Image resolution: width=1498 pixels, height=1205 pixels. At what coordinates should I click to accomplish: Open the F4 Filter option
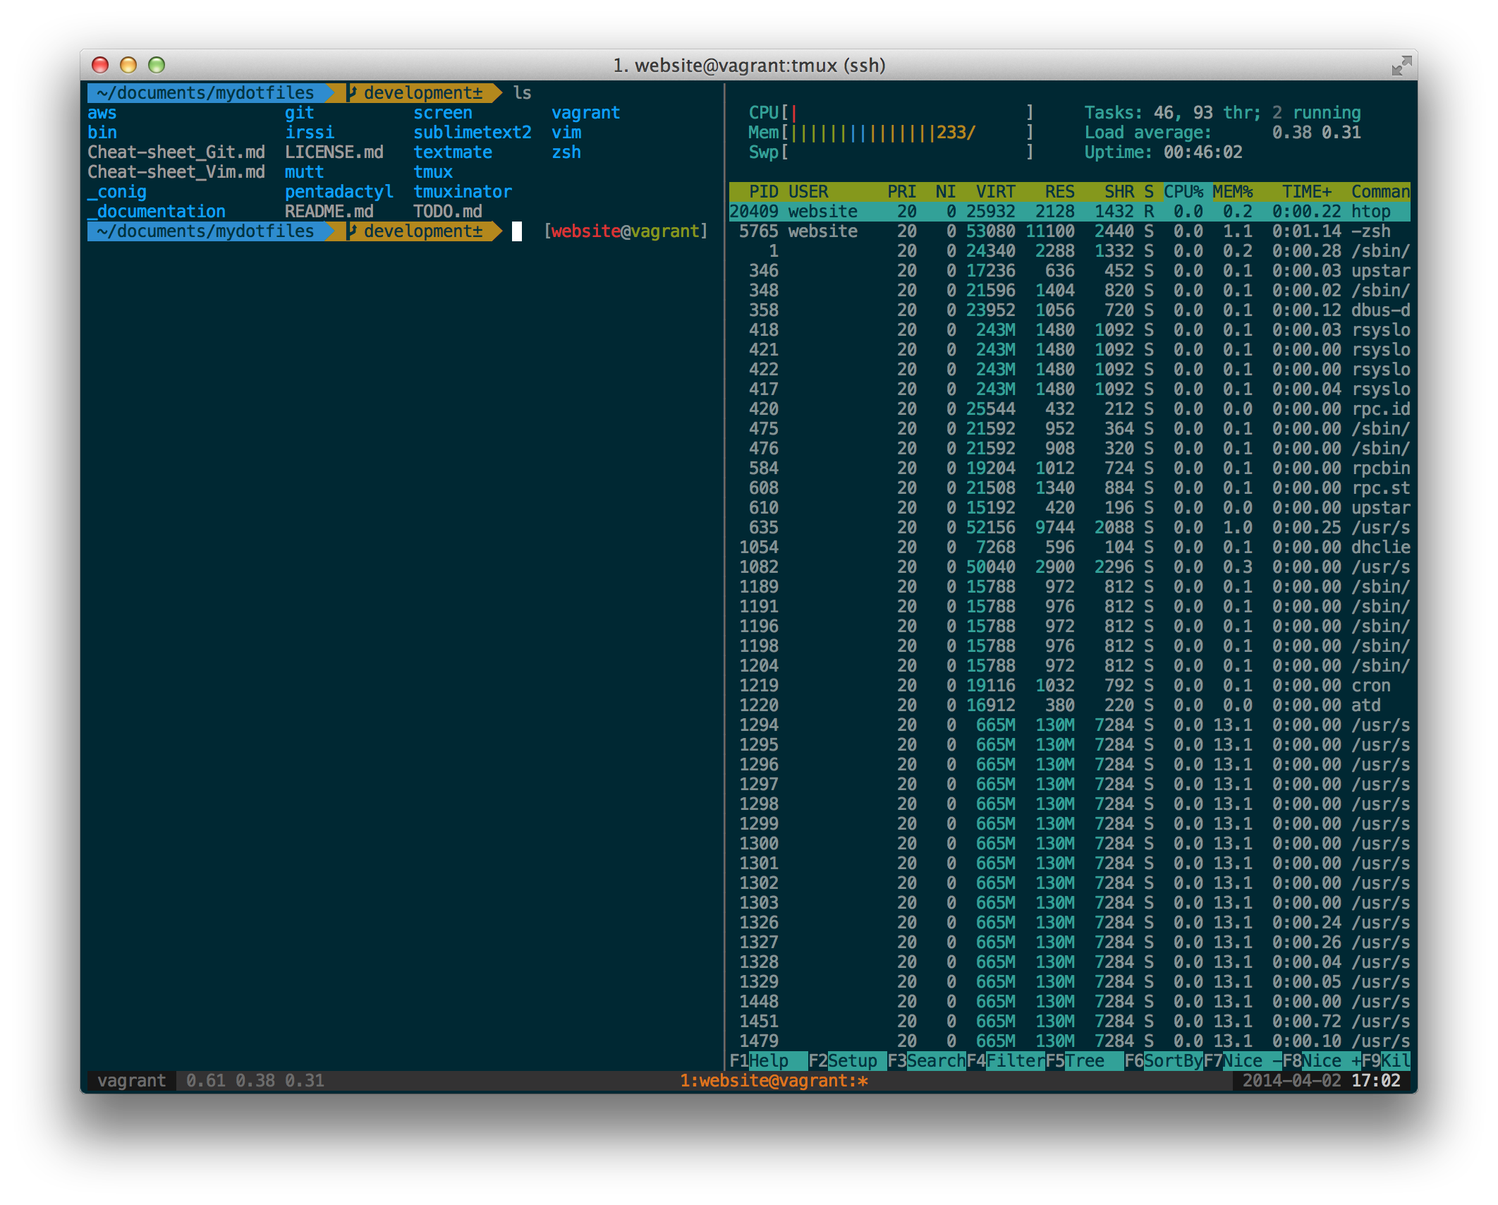[1005, 1060]
